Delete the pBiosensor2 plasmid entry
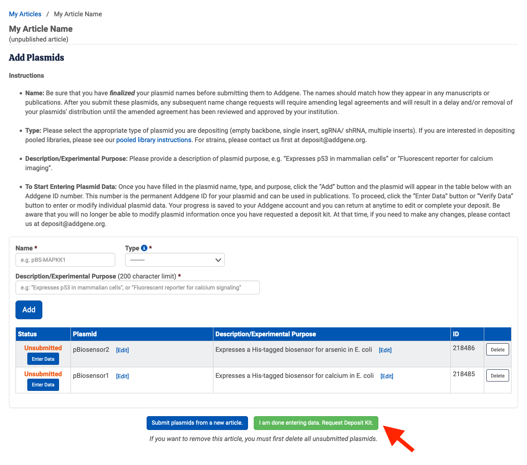Screen dimensions: 527x465 497,349
